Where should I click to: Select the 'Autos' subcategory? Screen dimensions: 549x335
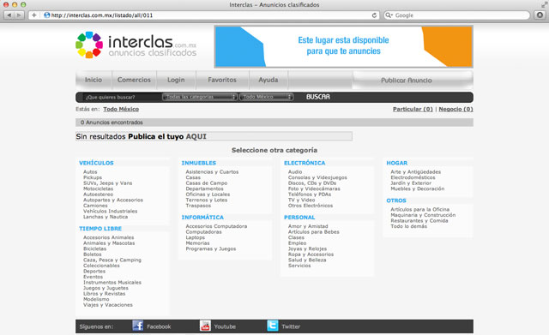pyautogui.click(x=90, y=172)
